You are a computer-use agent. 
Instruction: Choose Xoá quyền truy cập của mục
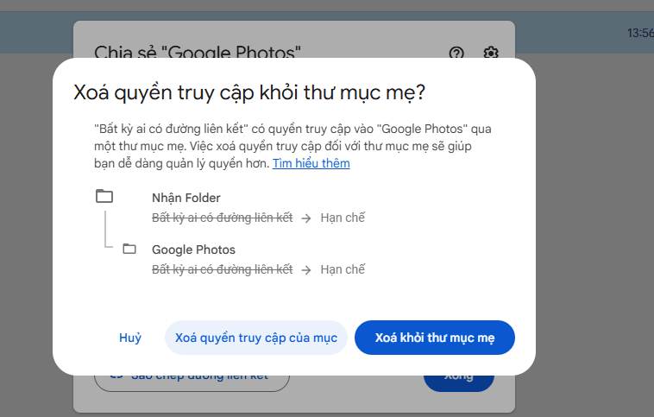pos(256,338)
